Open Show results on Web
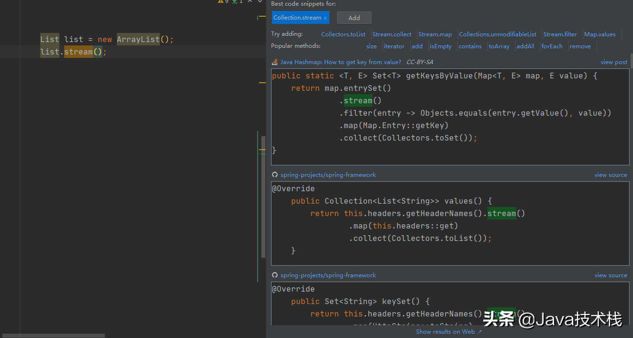Screen dimensions: 633x338 tap(449, 332)
